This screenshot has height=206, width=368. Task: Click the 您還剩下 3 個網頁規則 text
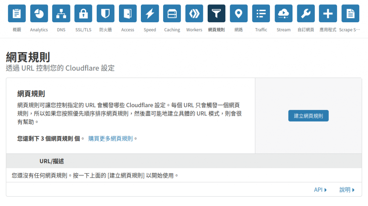coord(49,138)
